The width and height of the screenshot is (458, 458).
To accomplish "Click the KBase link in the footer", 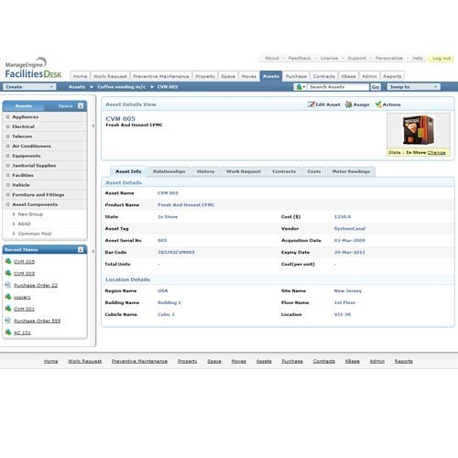I will coord(352,361).
